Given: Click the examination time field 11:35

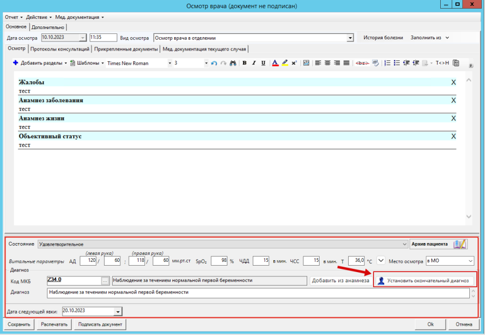Looking at the screenshot, I should (x=103, y=38).
